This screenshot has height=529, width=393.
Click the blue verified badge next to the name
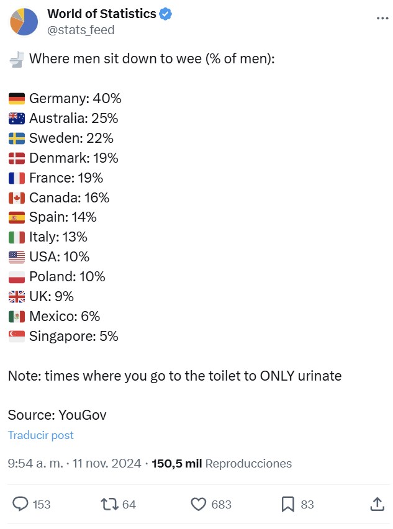(164, 13)
